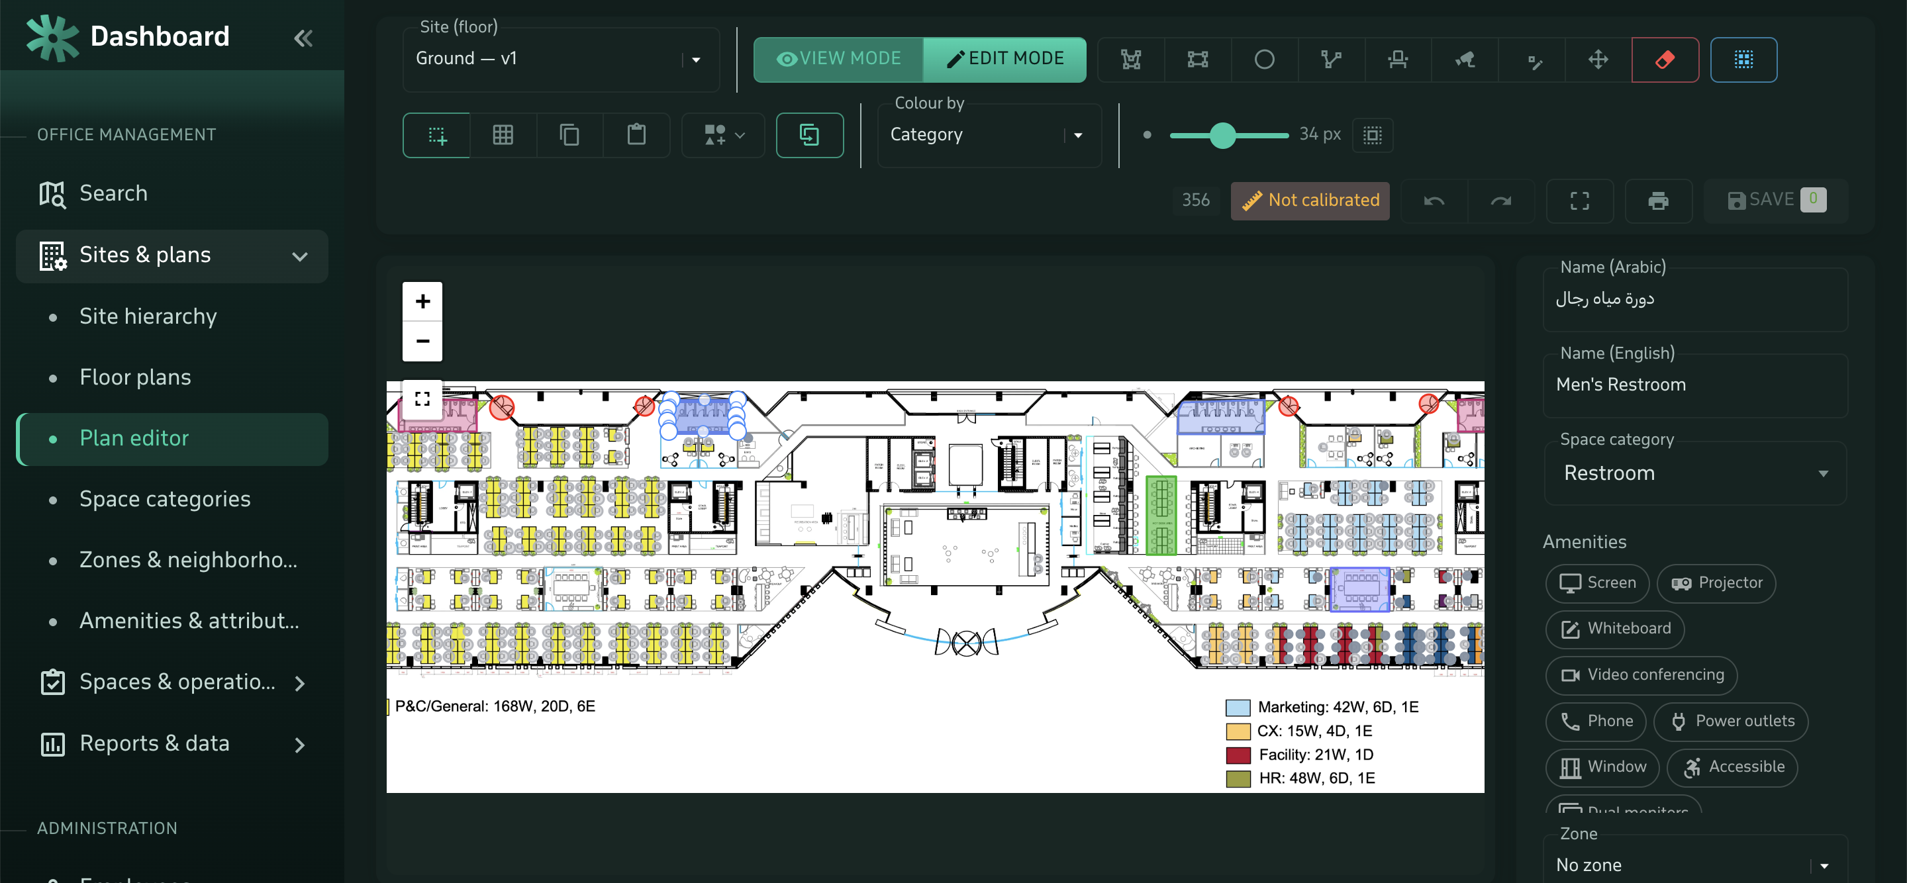This screenshot has width=1907, height=883.
Task: Click the SAVE button
Action: pyautogui.click(x=1776, y=201)
